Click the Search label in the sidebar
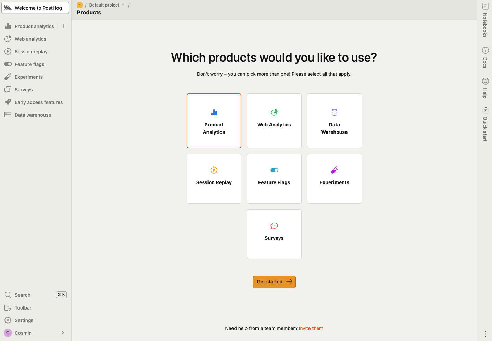Viewport: 492px width, 341px height. point(23,295)
